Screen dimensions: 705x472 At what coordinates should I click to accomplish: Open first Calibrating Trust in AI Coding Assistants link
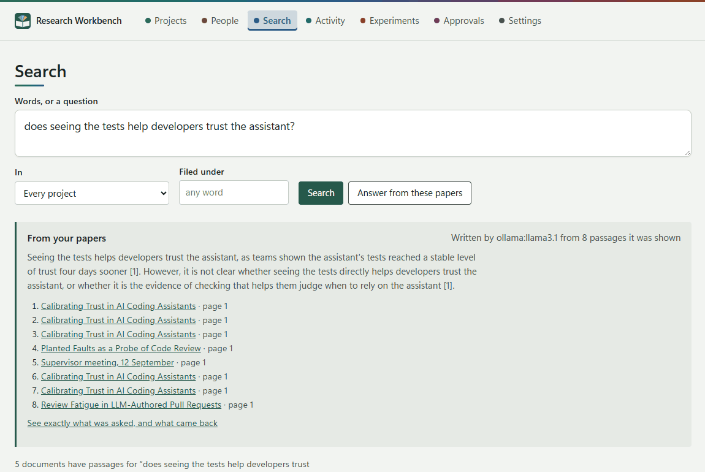pos(118,306)
